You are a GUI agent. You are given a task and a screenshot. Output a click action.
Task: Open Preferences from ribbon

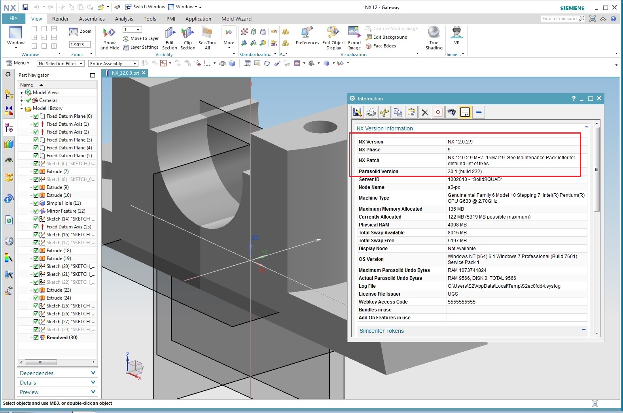[307, 36]
